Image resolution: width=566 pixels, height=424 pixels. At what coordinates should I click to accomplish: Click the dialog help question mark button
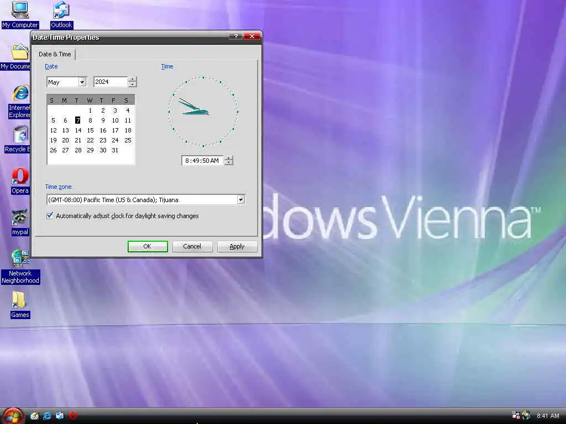[235, 36]
